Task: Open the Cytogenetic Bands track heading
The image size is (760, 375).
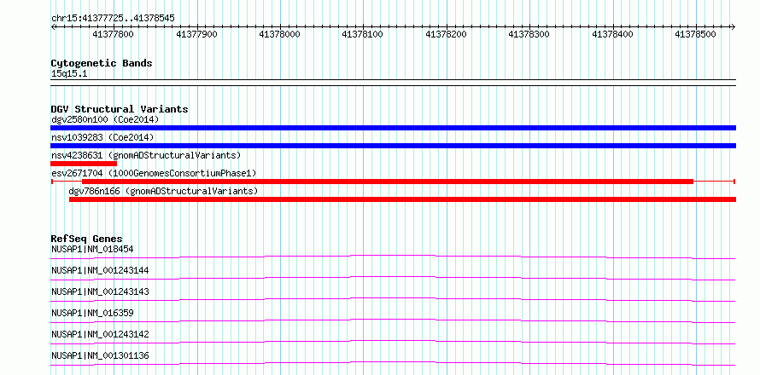Action: coord(102,63)
